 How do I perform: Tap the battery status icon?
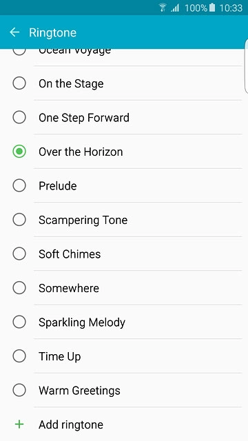tap(212, 8)
